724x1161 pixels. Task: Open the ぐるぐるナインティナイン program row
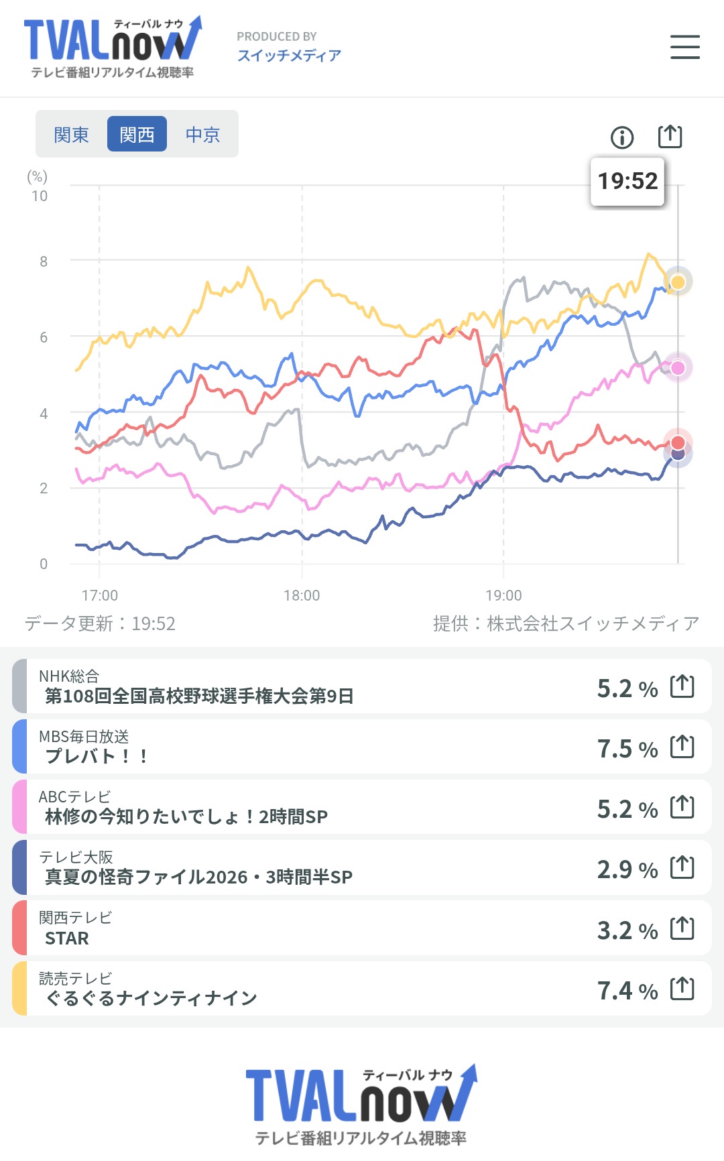(362, 989)
